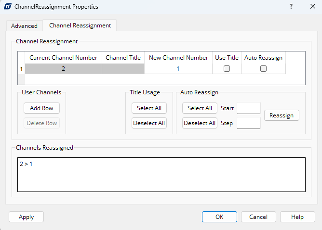Click Deselect All in Auto Reassign group

(200, 123)
